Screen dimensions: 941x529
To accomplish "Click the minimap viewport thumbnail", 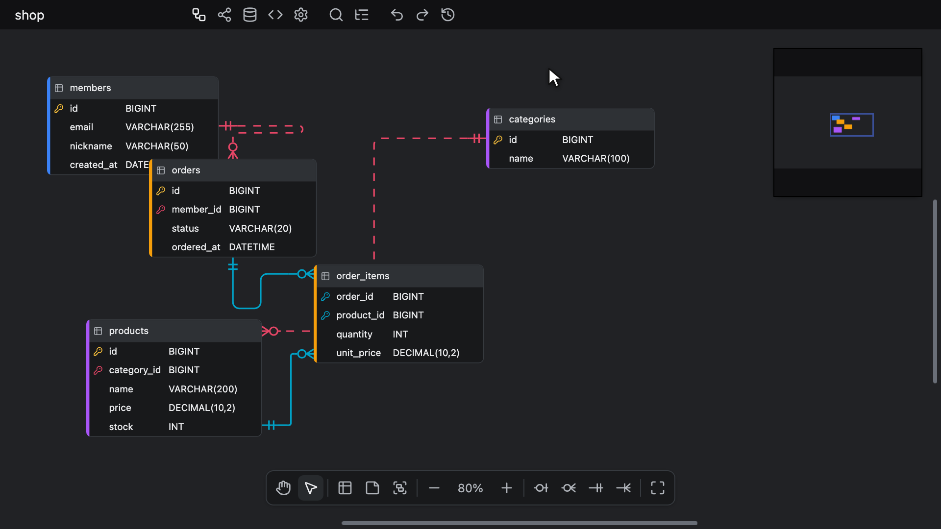I will [x=851, y=125].
